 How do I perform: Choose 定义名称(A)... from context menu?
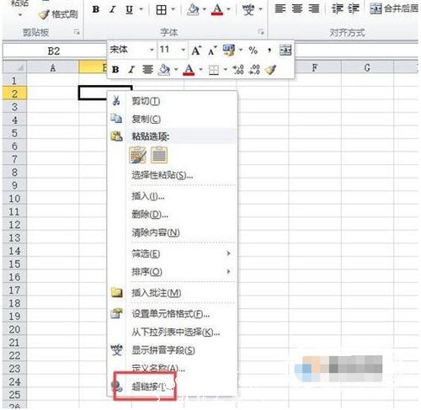click(173, 368)
